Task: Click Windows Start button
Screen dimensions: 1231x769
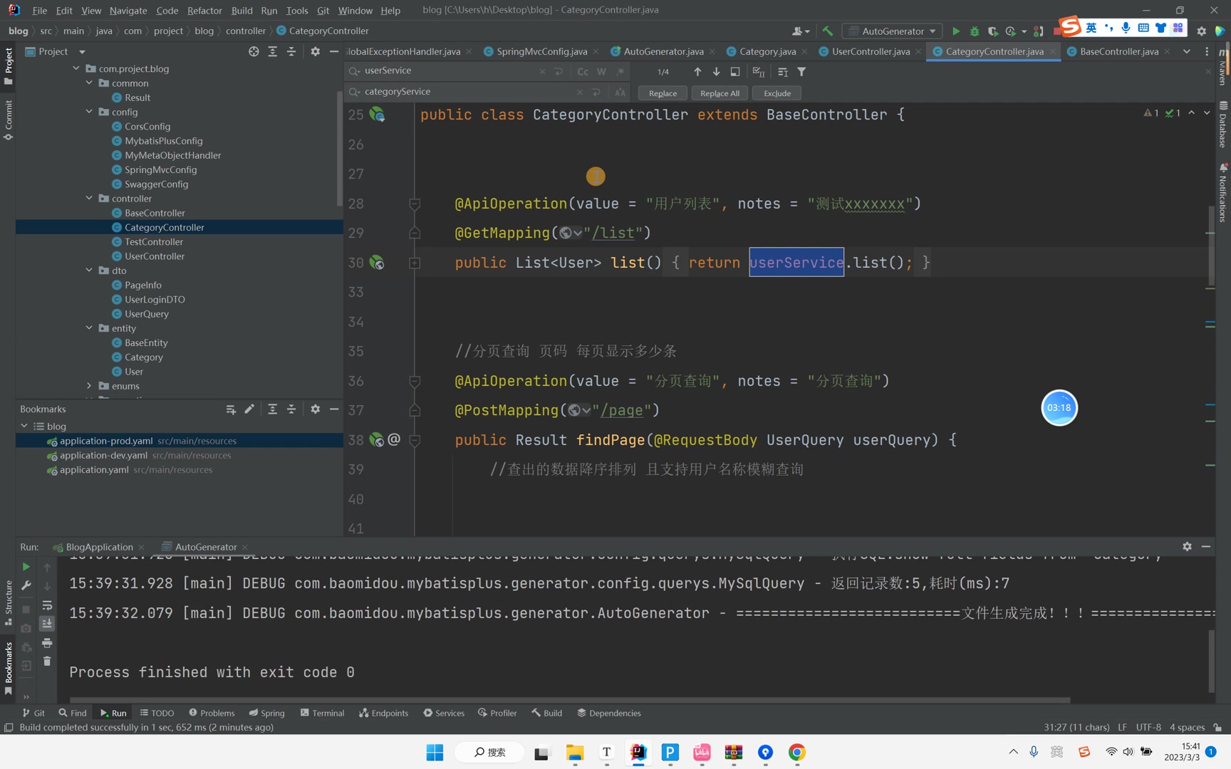Action: pos(435,753)
